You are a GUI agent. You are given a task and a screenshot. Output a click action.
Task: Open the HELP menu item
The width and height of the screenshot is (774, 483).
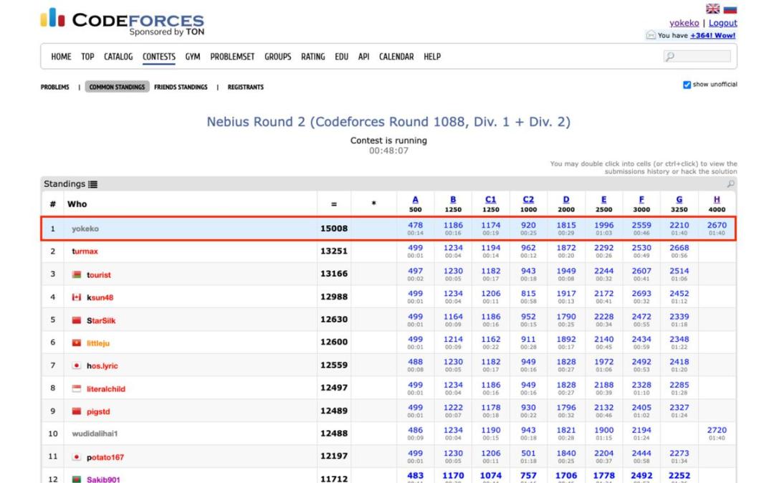pos(432,57)
